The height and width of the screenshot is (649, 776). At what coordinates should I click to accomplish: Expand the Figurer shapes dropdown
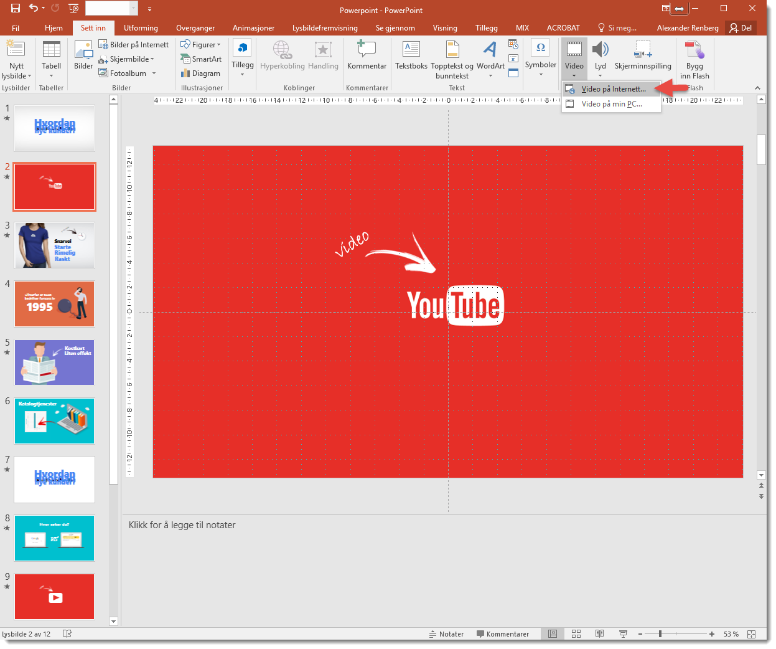tap(201, 45)
